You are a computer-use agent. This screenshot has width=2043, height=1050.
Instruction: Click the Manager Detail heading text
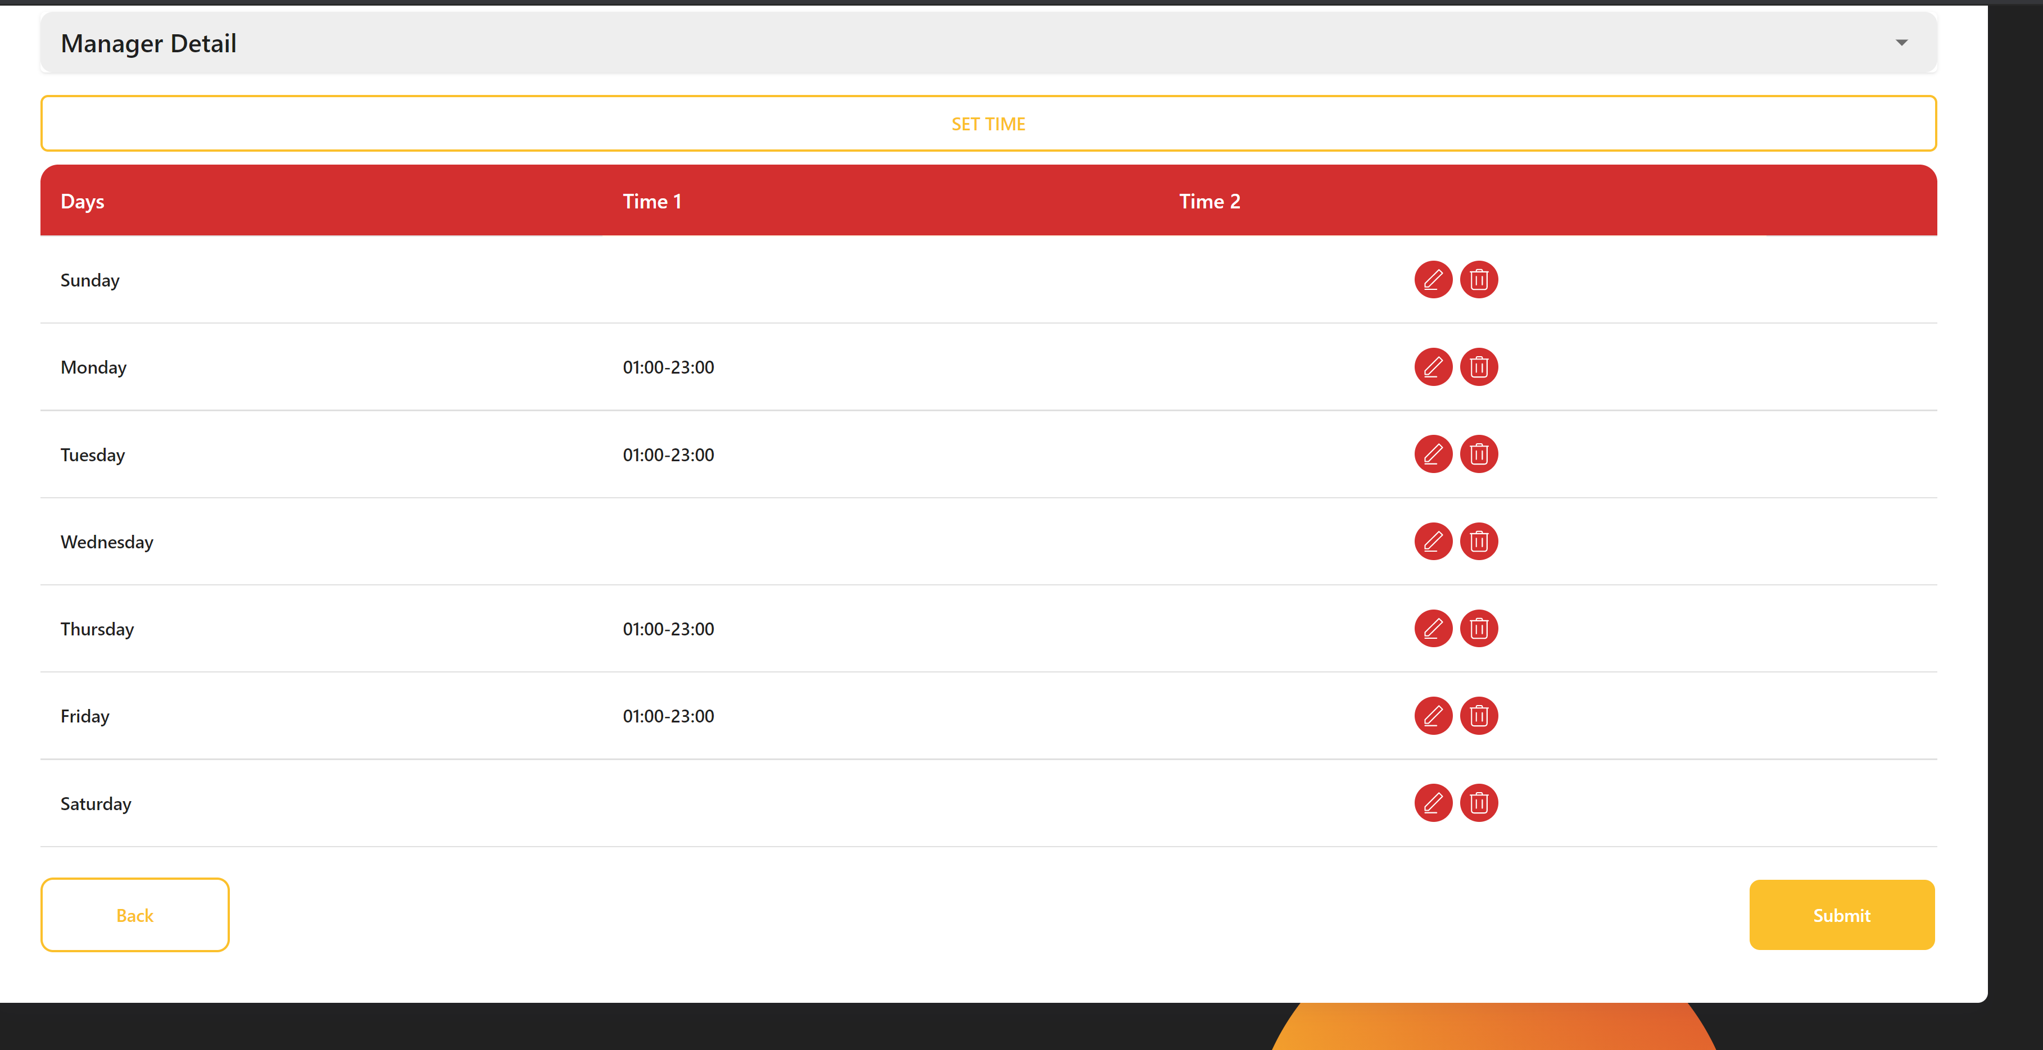click(148, 44)
